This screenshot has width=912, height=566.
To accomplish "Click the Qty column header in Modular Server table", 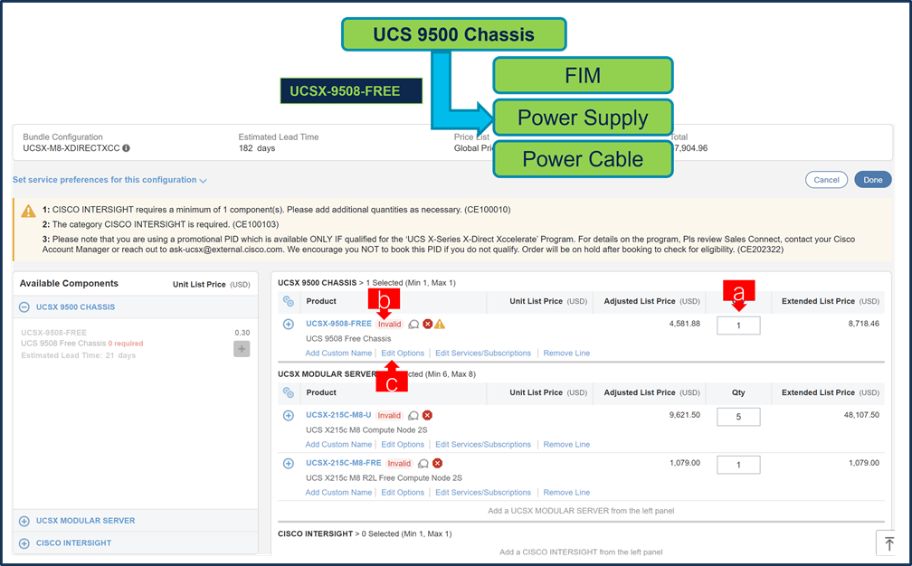I will [x=738, y=392].
